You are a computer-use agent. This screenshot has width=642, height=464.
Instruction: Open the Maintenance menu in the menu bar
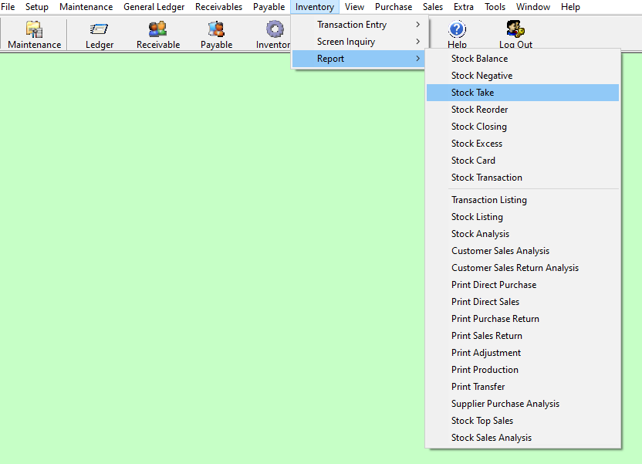86,7
